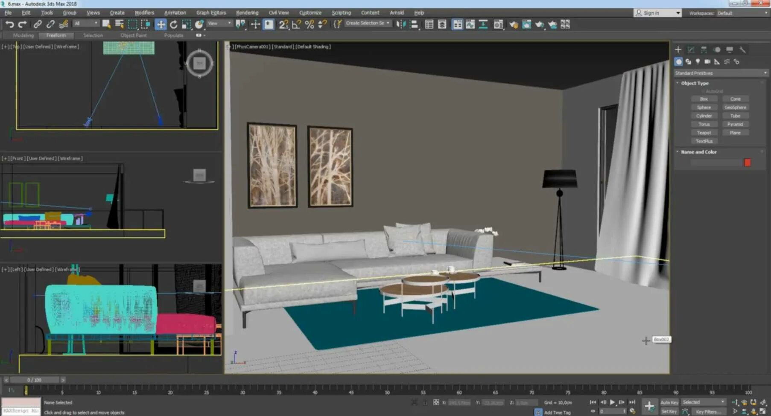Open the Modifiers menu
Image resolution: width=771 pixels, height=416 pixels.
[144, 13]
